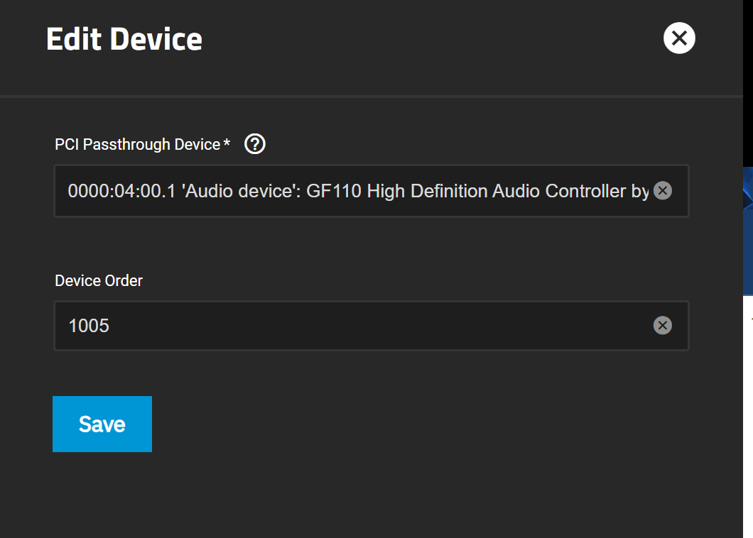Click the Edit Device heading

click(x=124, y=39)
